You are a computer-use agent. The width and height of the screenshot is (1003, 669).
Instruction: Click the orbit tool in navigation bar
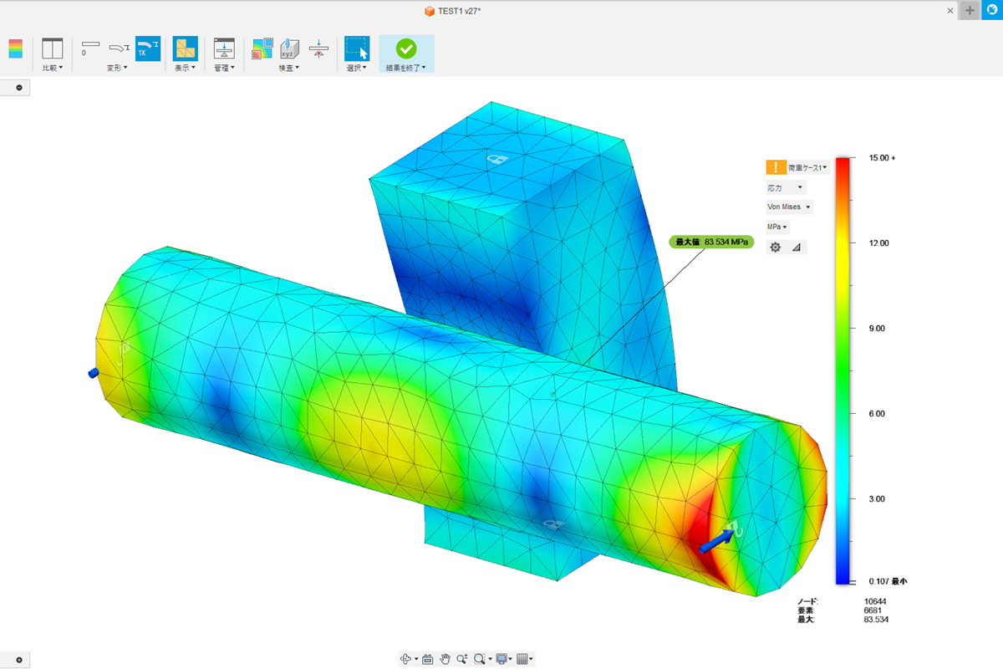pyautogui.click(x=406, y=659)
